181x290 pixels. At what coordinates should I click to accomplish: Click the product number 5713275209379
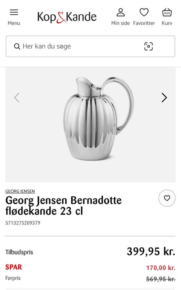tap(23, 223)
